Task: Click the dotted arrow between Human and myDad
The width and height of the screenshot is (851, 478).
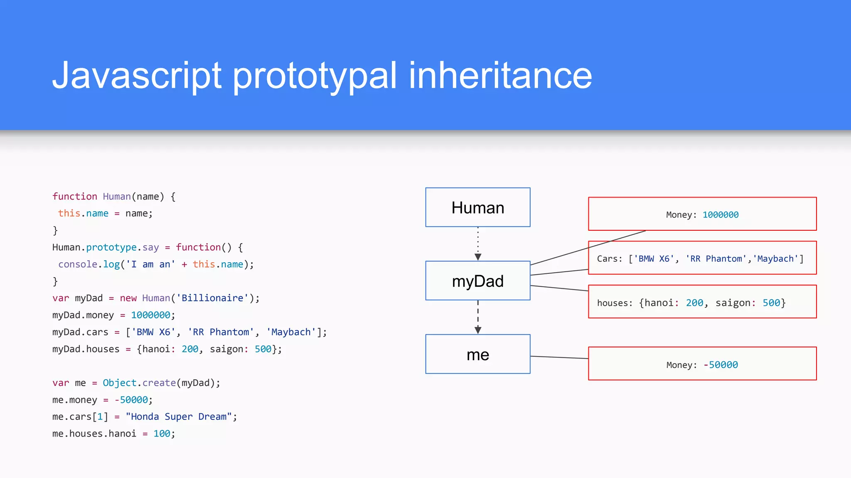Action: click(x=478, y=244)
